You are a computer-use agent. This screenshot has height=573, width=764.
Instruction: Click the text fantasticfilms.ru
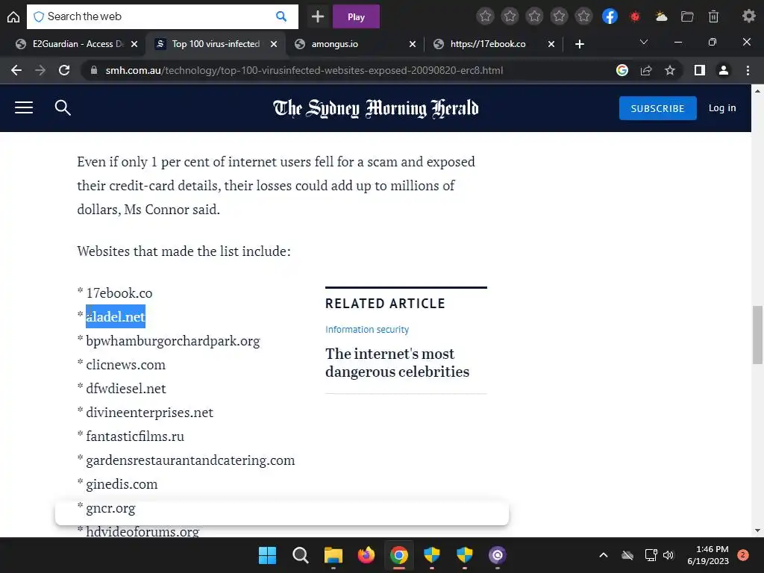(135, 436)
